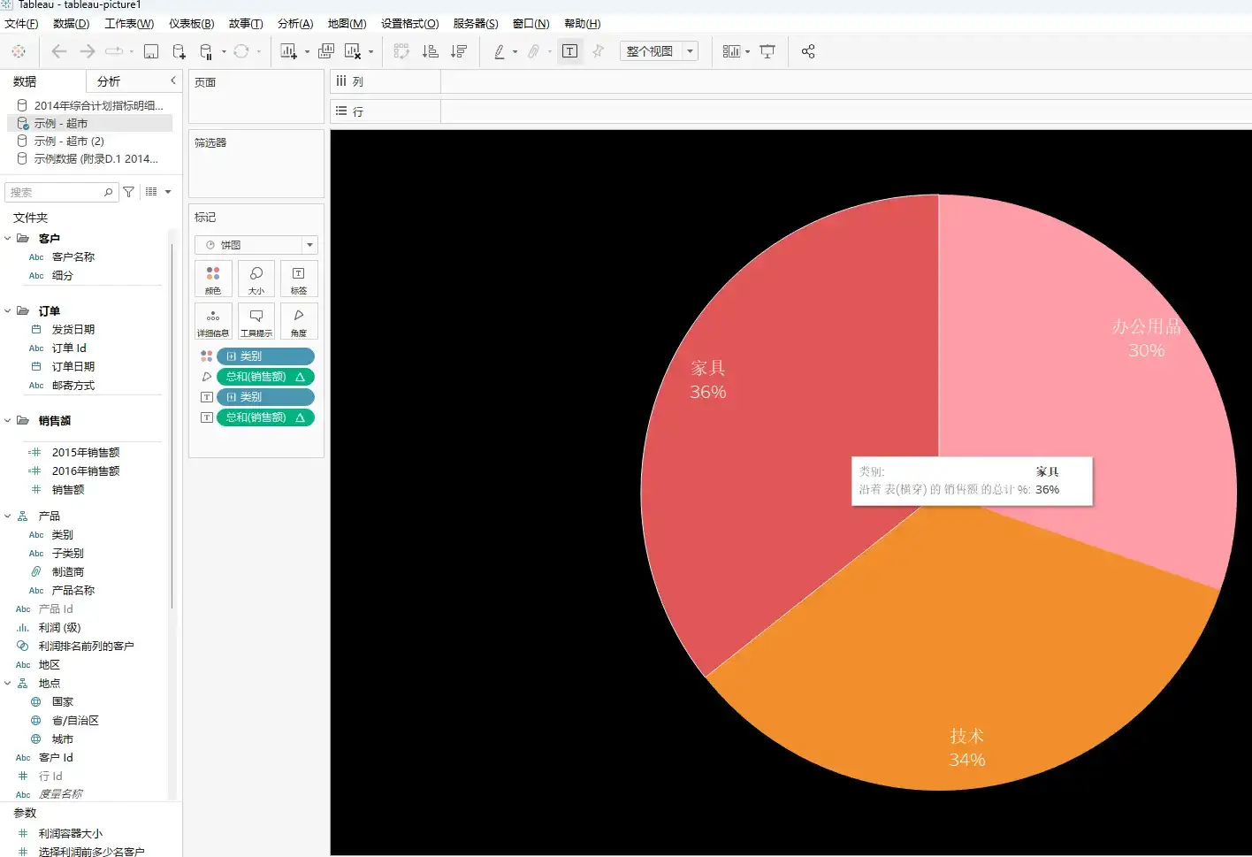The image size is (1252, 857).
Task: Toggle the Show Mark Labels toolbar button
Action: pos(569,51)
